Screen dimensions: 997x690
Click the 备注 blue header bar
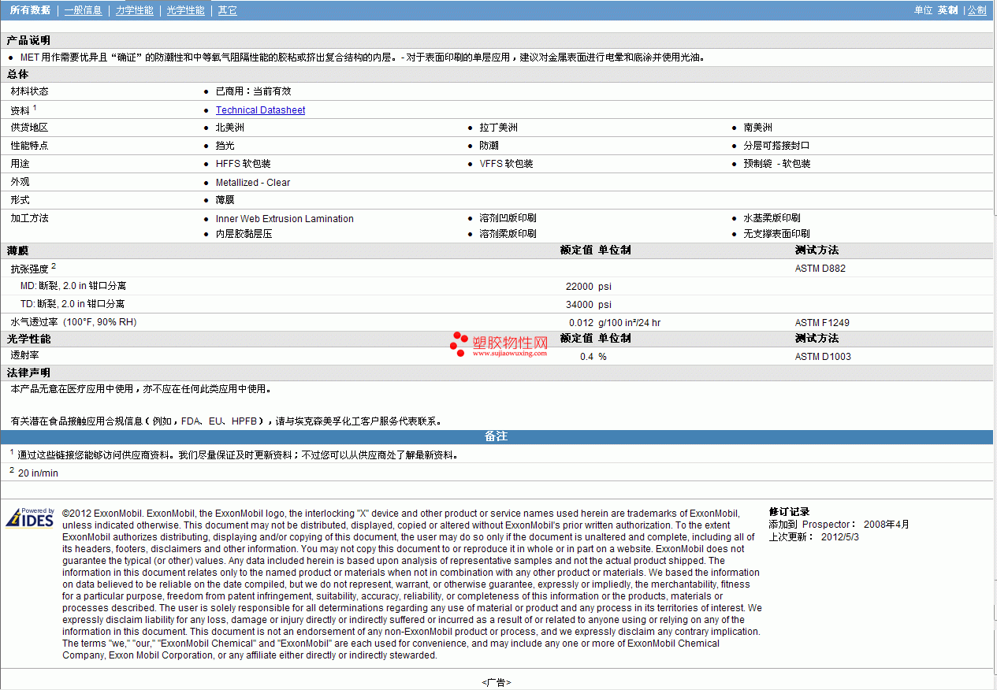497,436
